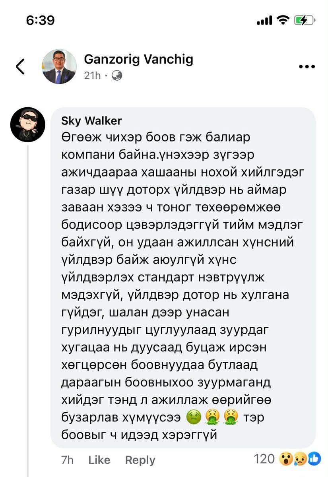Click the Sky Walker commenter name

tap(91, 120)
